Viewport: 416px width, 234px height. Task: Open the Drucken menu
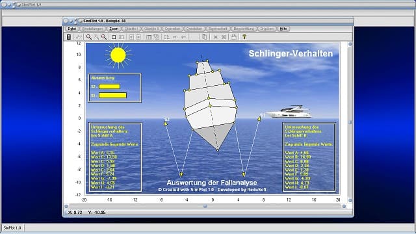click(x=266, y=29)
